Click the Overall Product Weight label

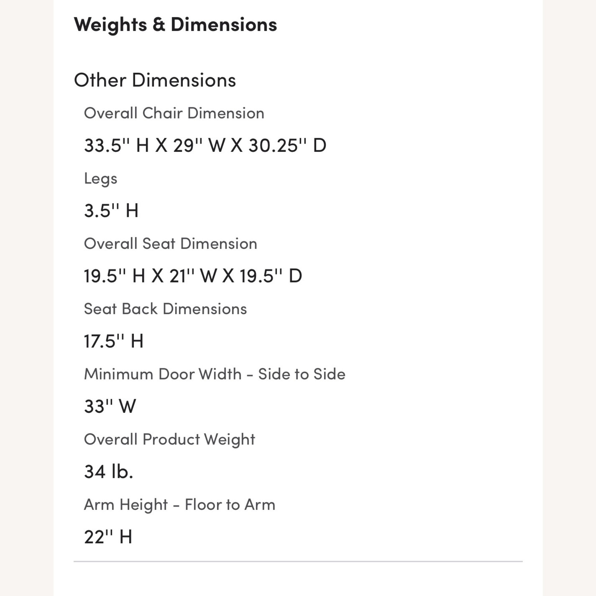click(169, 439)
